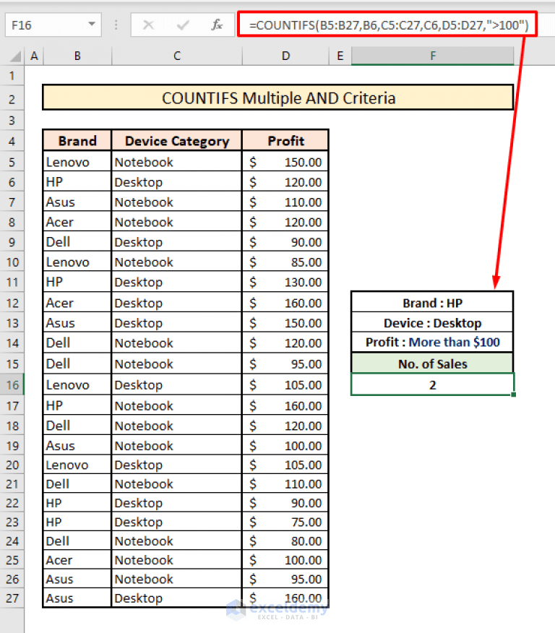Select column A header
This screenshot has width=555, height=633.
click(x=34, y=56)
